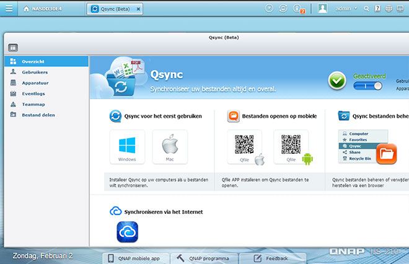Open the Feedback button
Viewport: 409px width, 264px height.
(273, 258)
